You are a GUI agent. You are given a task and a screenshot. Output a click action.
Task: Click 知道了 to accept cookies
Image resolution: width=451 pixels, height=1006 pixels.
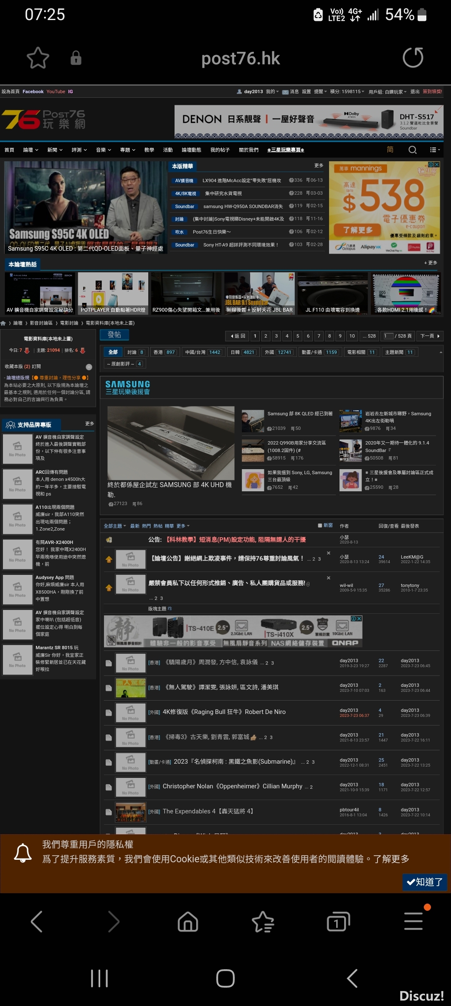pos(425,882)
